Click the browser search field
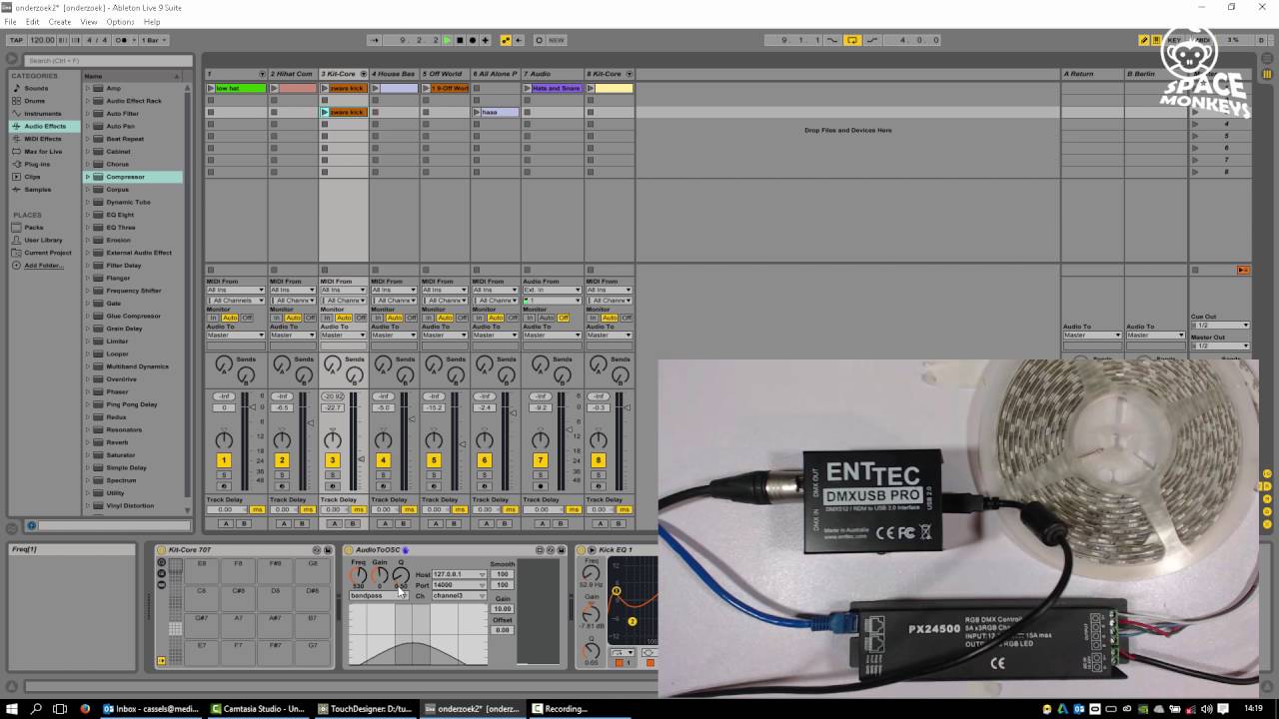 tap(108, 61)
